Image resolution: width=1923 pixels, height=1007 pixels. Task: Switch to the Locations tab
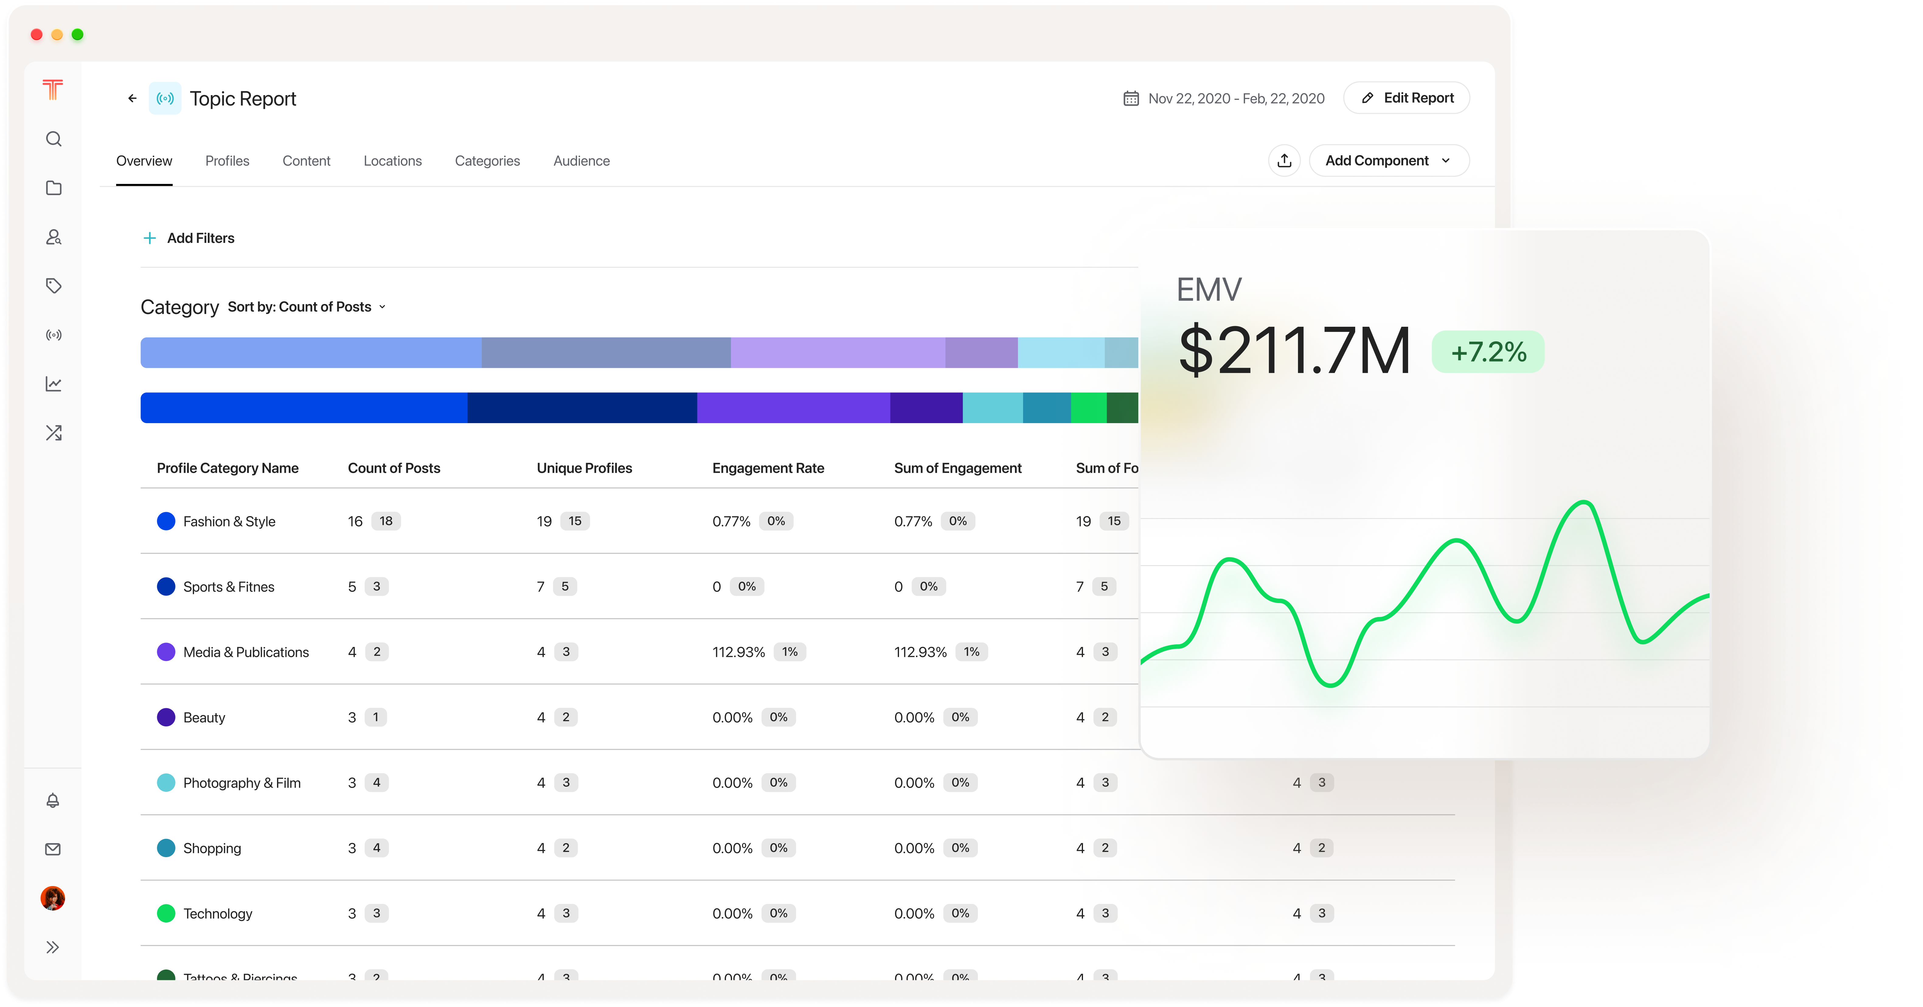393,161
